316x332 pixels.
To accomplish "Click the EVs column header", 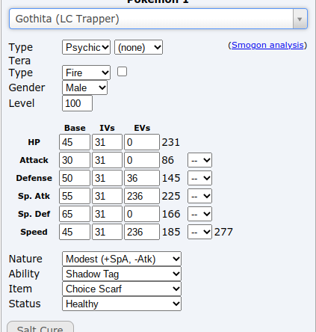I will (x=142, y=128).
